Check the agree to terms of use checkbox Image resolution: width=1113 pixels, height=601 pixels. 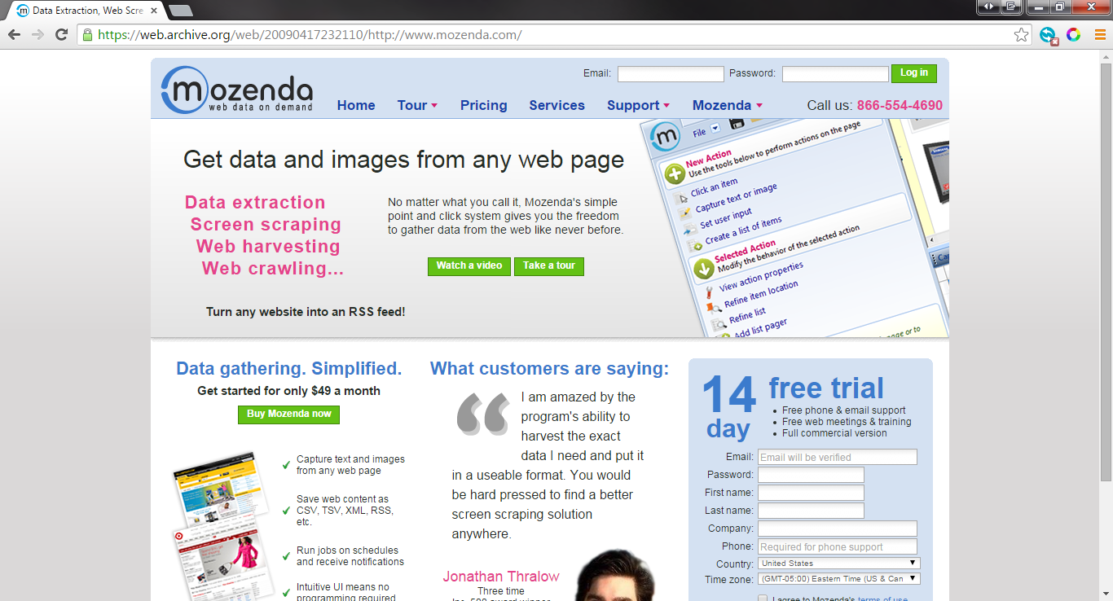point(763,599)
